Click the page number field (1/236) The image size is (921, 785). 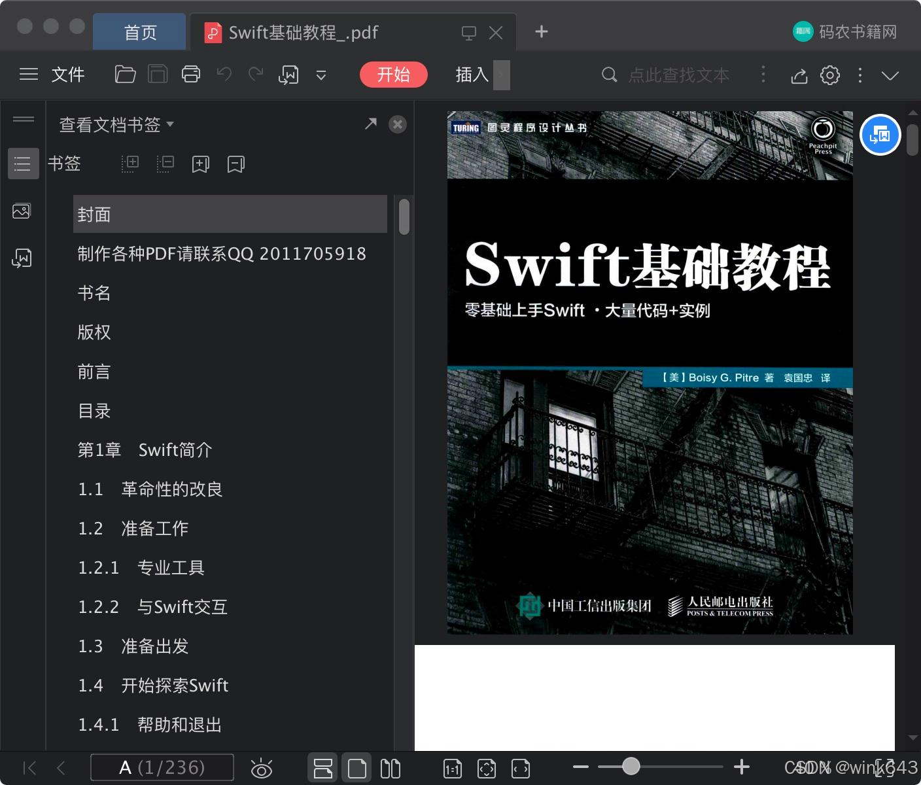tap(162, 767)
